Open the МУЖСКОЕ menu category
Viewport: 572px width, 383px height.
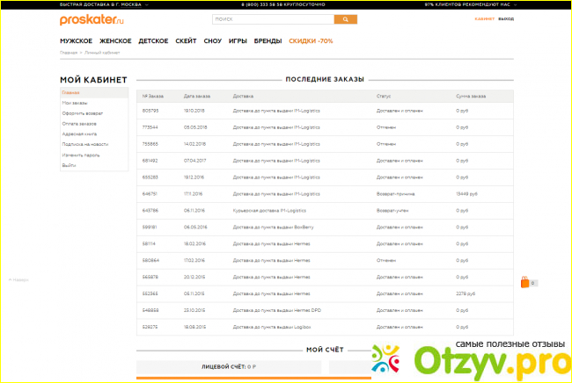click(x=77, y=41)
